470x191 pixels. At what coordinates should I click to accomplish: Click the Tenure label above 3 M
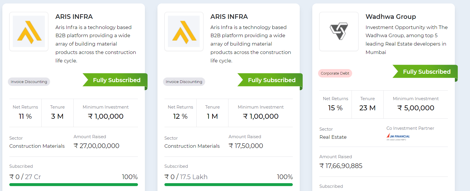57,107
